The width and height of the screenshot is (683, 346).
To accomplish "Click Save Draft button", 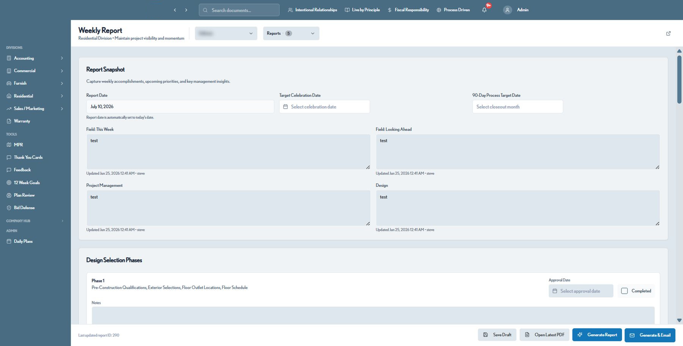I will pyautogui.click(x=497, y=335).
